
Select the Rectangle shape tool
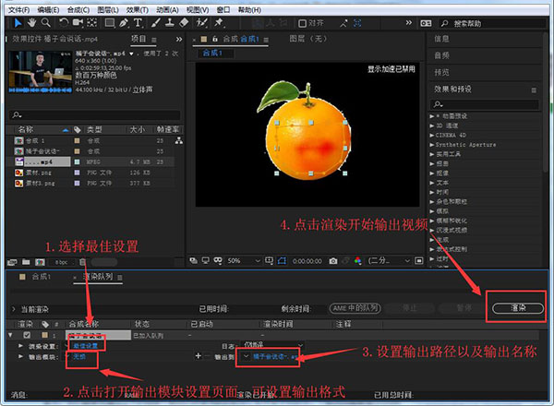click(x=110, y=23)
